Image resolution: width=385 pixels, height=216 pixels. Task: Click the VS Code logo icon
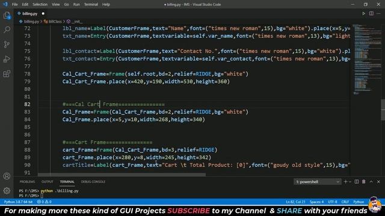[5, 4]
